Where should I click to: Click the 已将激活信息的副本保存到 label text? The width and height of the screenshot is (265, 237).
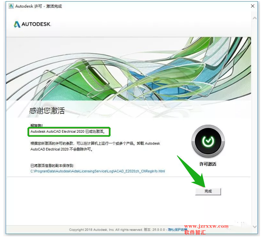(x=52, y=165)
